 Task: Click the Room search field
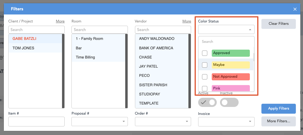pos(100,30)
